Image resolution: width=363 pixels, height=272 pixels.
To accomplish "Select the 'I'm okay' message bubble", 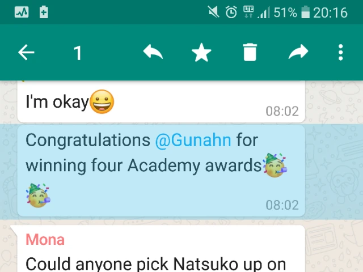I will pos(161,102).
